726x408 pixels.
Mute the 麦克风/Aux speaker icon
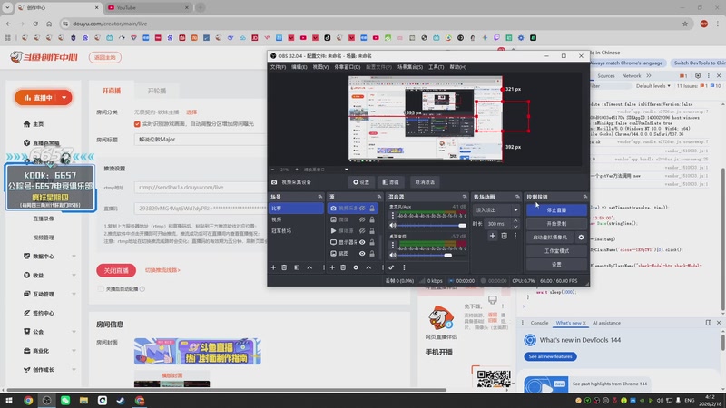click(393, 225)
